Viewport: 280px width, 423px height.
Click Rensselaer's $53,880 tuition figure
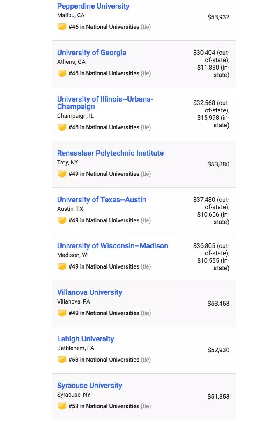[x=218, y=164]
